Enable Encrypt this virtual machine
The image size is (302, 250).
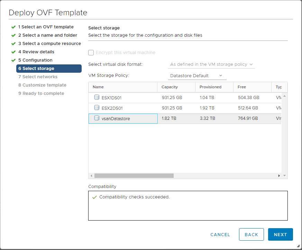click(x=91, y=53)
